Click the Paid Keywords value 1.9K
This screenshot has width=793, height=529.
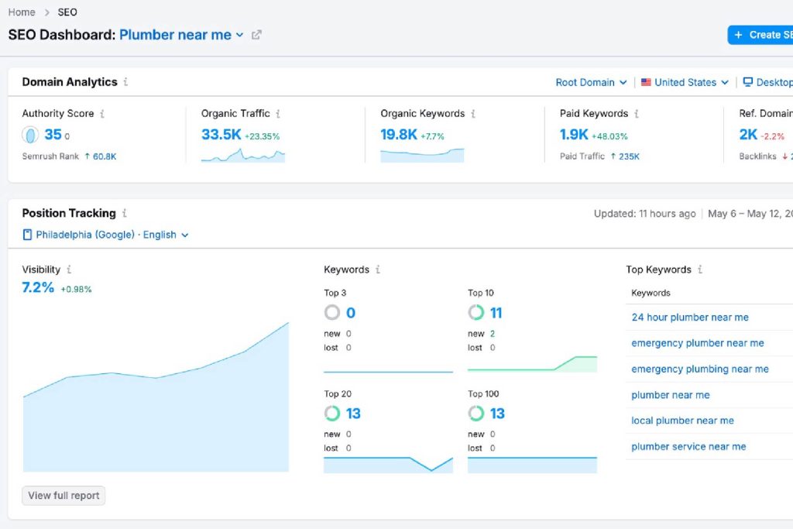tap(574, 135)
